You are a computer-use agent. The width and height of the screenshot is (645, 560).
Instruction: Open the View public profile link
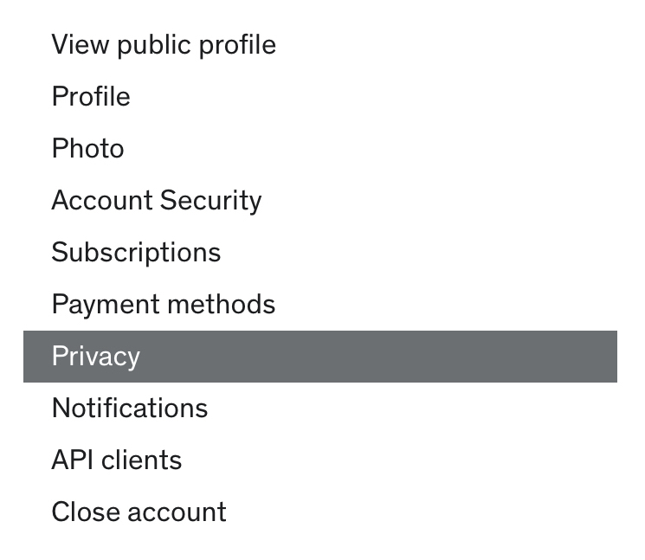164,45
